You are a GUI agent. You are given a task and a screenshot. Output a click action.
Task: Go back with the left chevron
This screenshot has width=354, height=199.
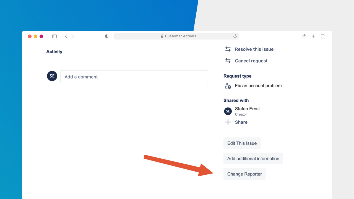[x=66, y=36]
